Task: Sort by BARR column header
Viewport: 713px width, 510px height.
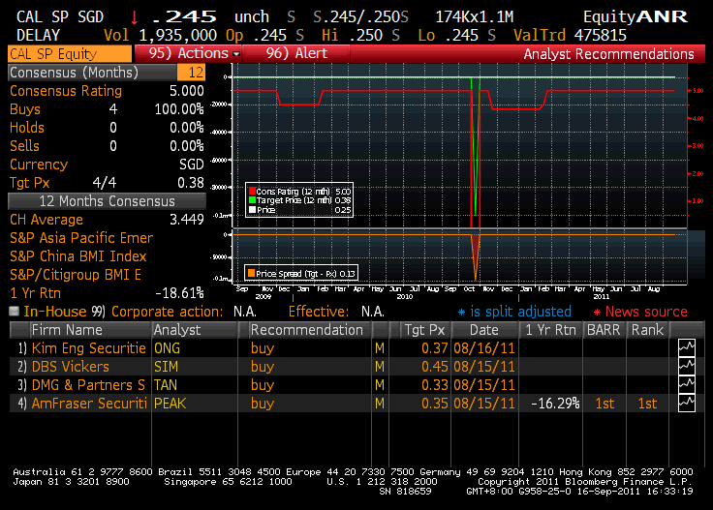Action: pos(604,330)
